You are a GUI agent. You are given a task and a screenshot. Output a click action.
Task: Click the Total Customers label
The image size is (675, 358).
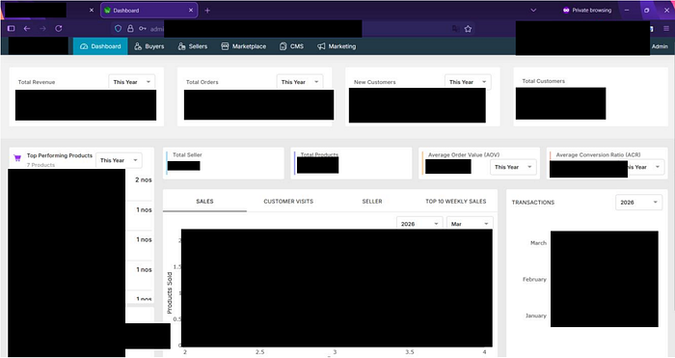point(543,81)
